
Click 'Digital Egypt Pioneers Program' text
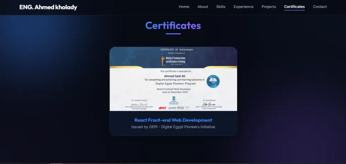click(x=175, y=84)
